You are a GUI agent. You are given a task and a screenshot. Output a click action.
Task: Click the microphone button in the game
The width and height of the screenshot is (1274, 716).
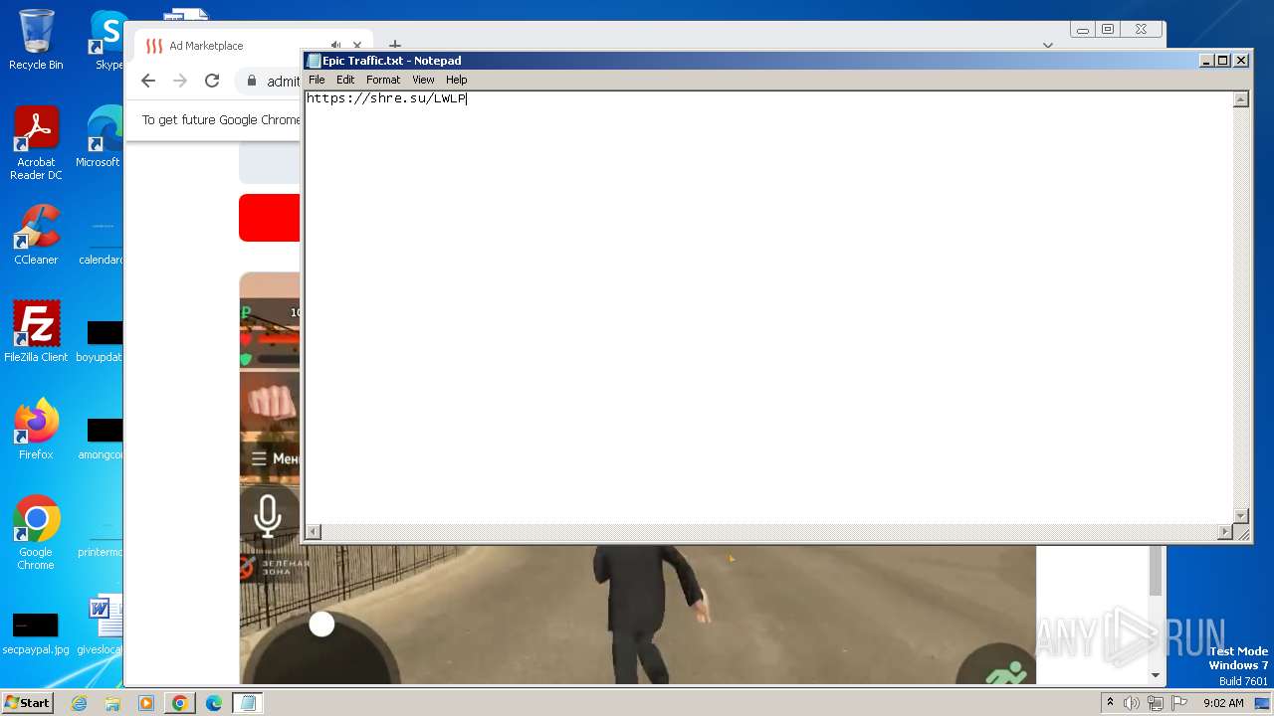pyautogui.click(x=267, y=516)
